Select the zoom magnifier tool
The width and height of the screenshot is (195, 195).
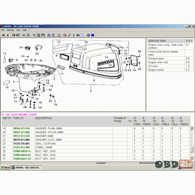(34, 35)
